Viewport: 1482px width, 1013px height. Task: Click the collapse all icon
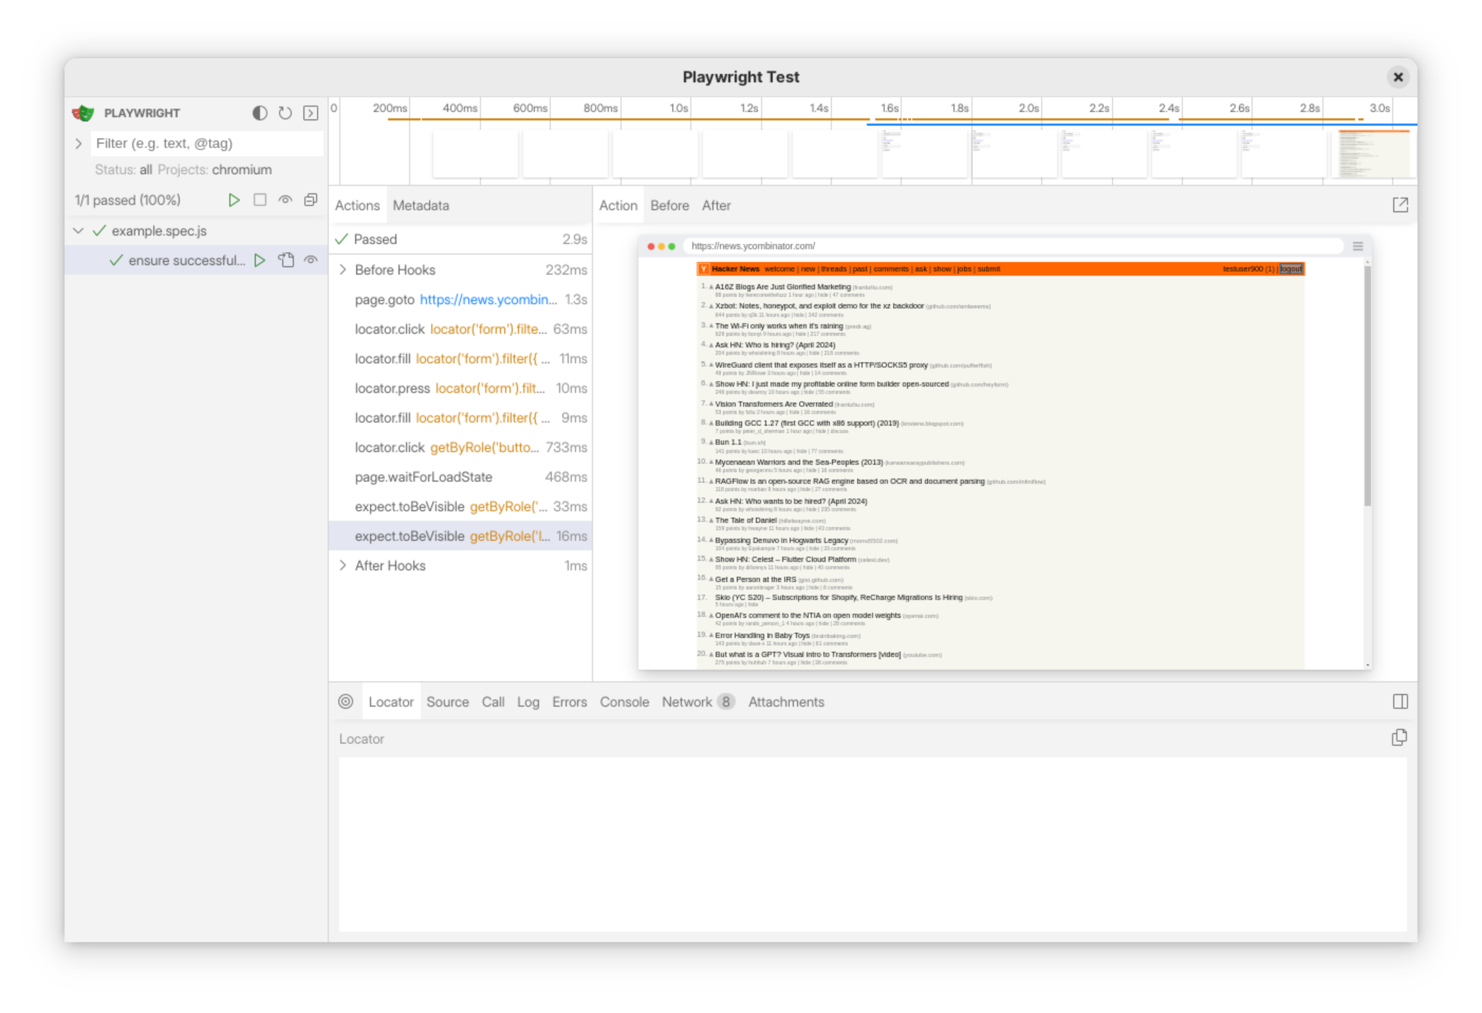[x=311, y=200]
